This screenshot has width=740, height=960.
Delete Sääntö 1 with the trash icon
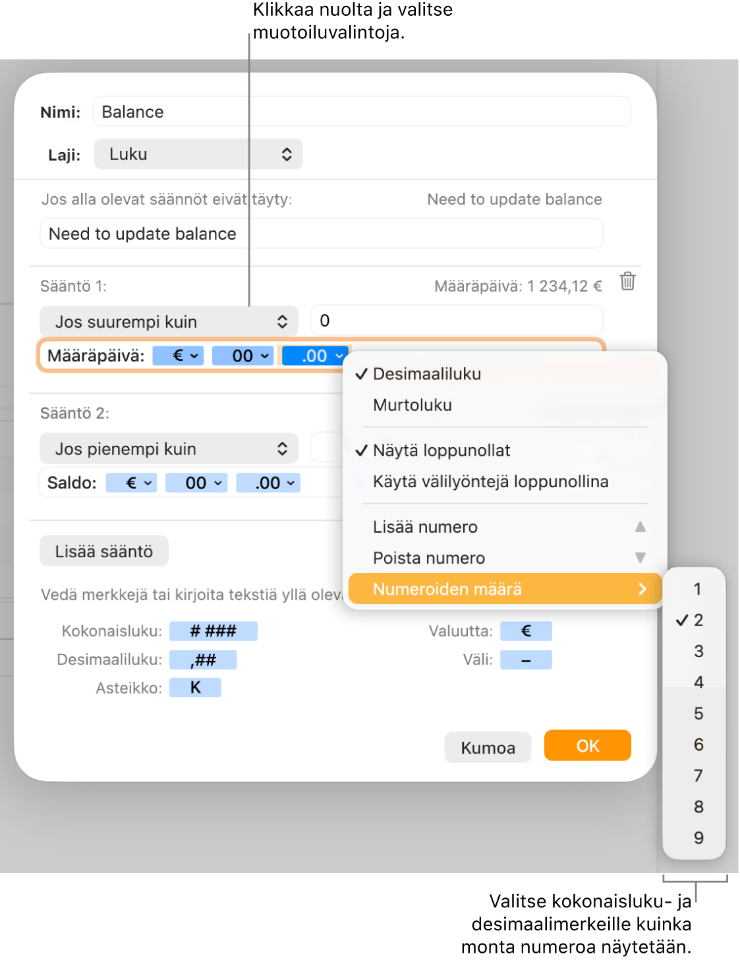point(627,282)
